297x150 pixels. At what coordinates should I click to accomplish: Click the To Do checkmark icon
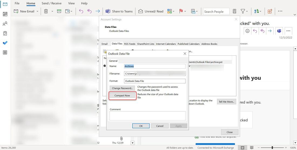pyautogui.click(x=5, y=43)
